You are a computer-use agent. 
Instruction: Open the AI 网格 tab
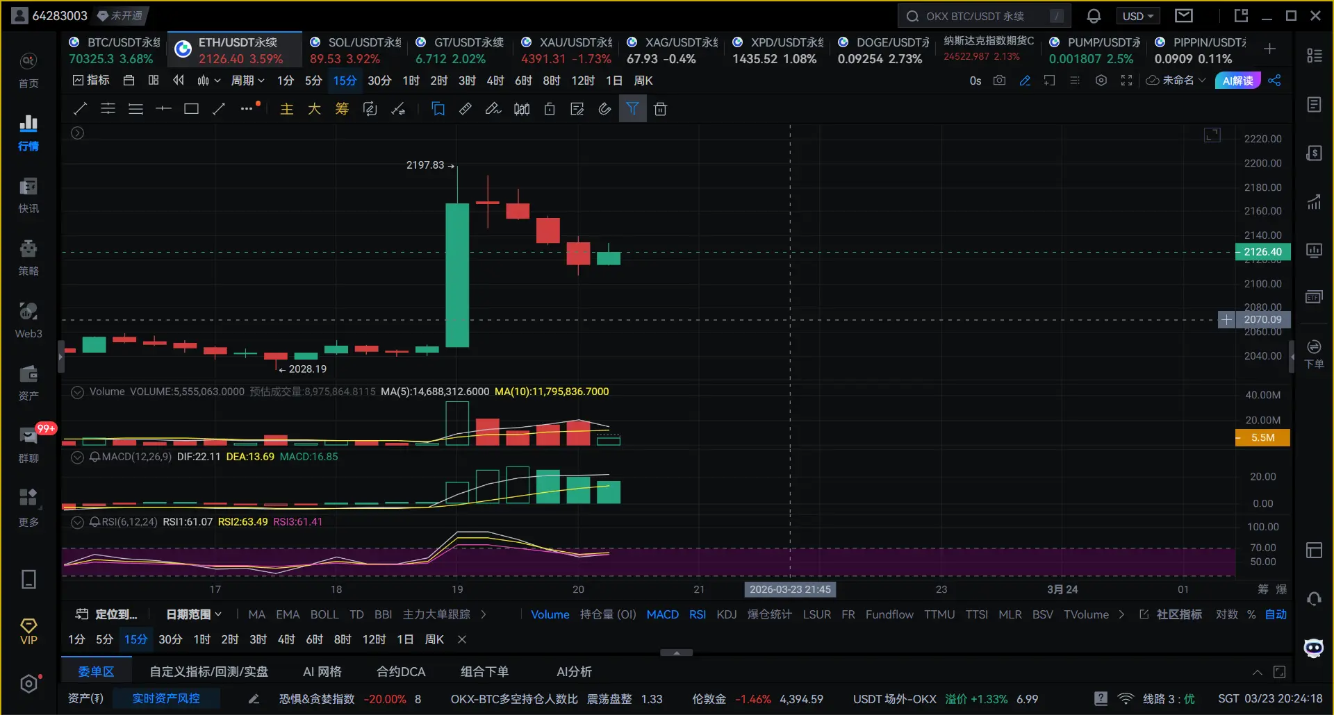tap(322, 671)
